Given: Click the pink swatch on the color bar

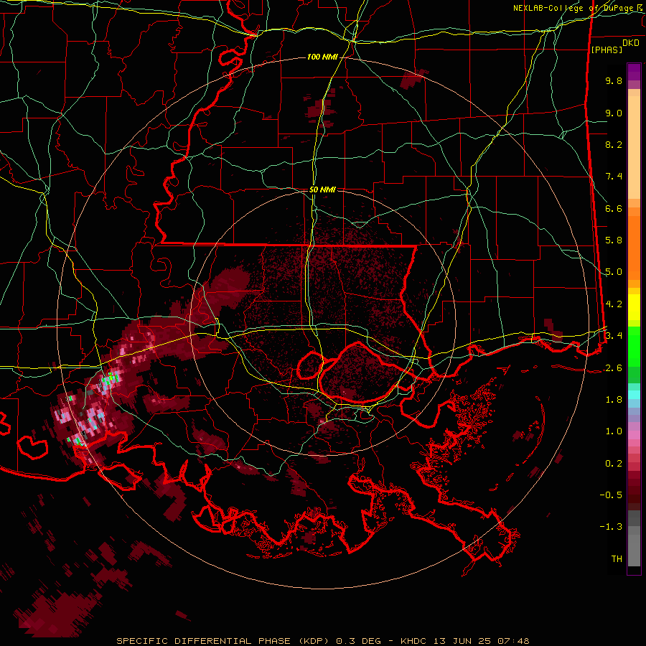Looking at the screenshot, I should coord(634,435).
